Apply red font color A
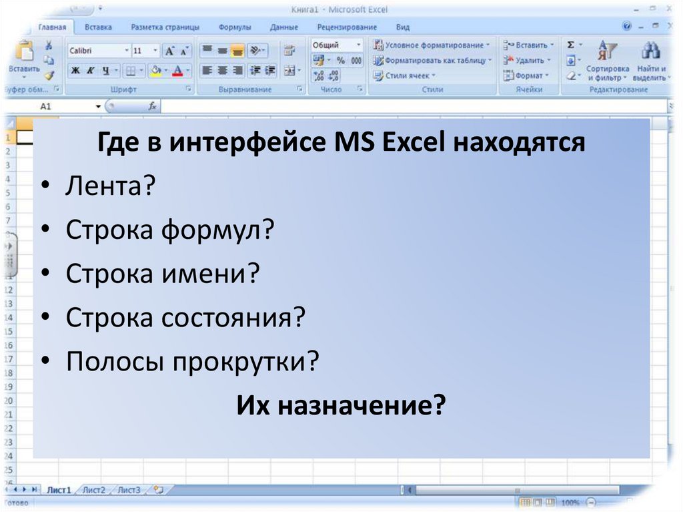This screenshot has height=512, width=683. pos(177,71)
